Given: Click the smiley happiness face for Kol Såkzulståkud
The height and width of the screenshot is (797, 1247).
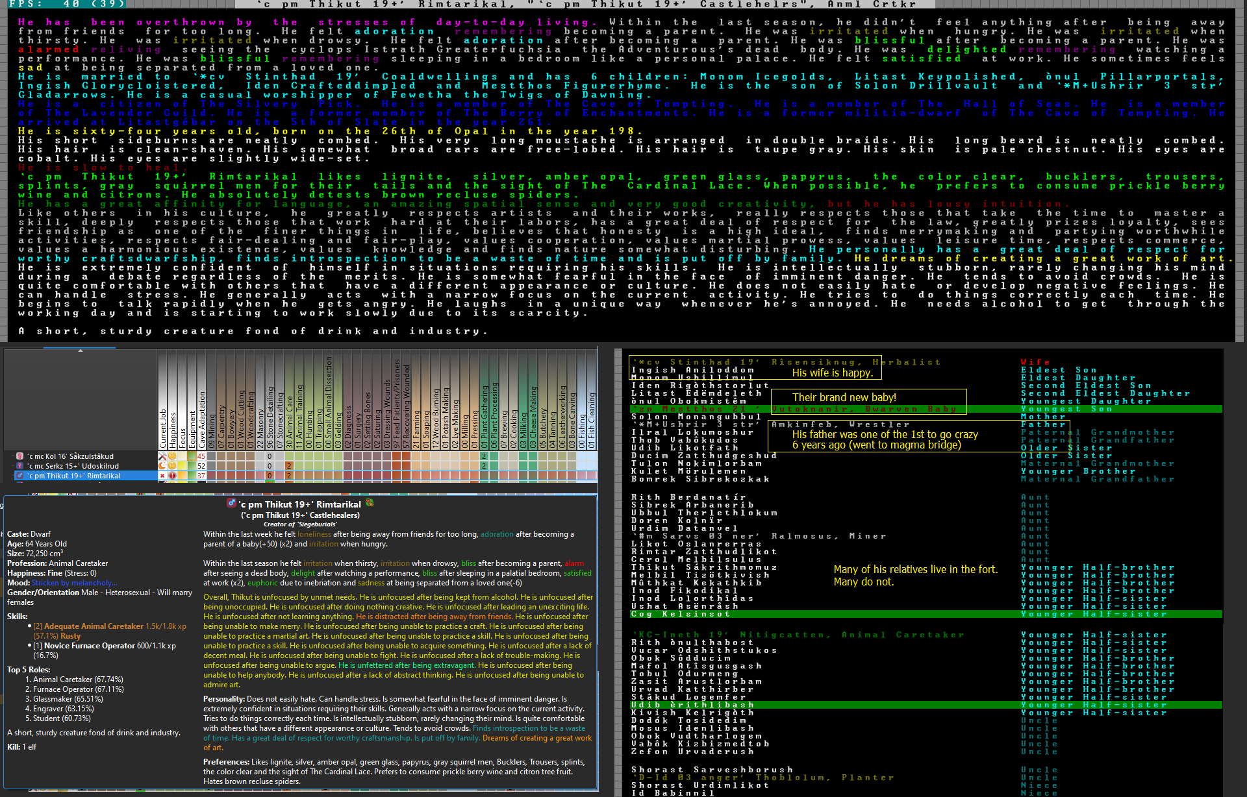Looking at the screenshot, I should 172,456.
